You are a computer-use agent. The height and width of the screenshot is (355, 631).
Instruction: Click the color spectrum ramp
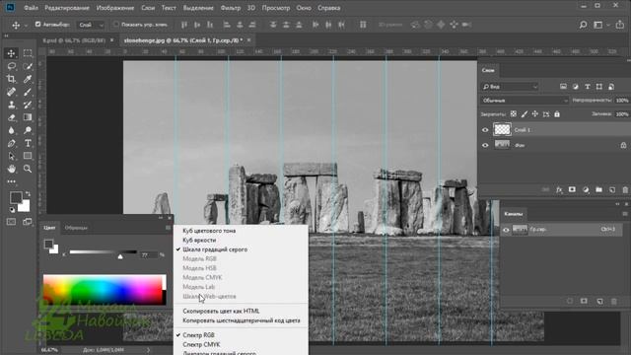click(105, 290)
